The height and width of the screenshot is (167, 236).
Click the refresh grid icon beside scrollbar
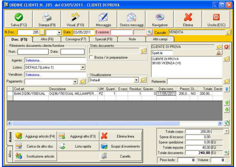[227, 123]
